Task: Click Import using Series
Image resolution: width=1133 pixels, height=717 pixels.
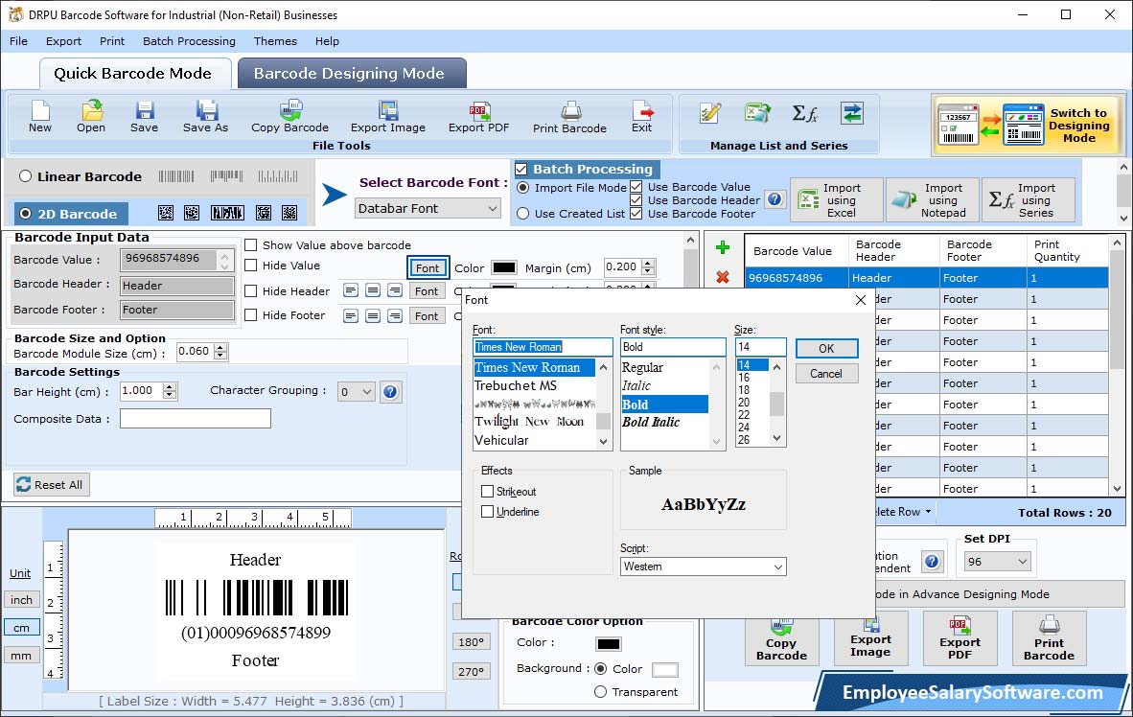Action: 1028,199
